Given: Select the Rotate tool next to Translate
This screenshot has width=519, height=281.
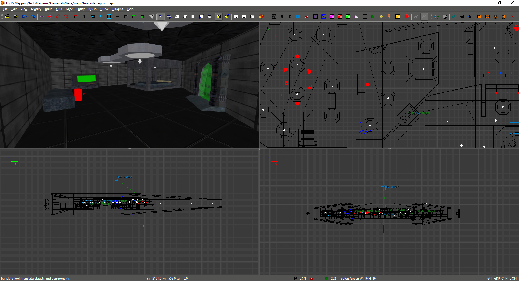Looking at the screenshot, I should [x=169, y=16].
